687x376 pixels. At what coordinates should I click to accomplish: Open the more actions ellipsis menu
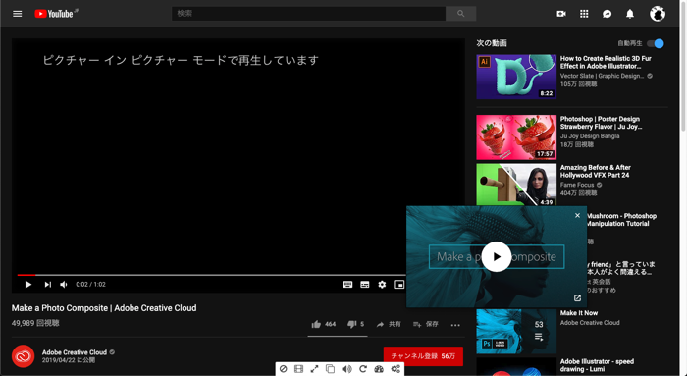click(455, 325)
